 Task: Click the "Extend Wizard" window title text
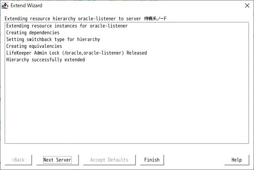coord(27,5)
